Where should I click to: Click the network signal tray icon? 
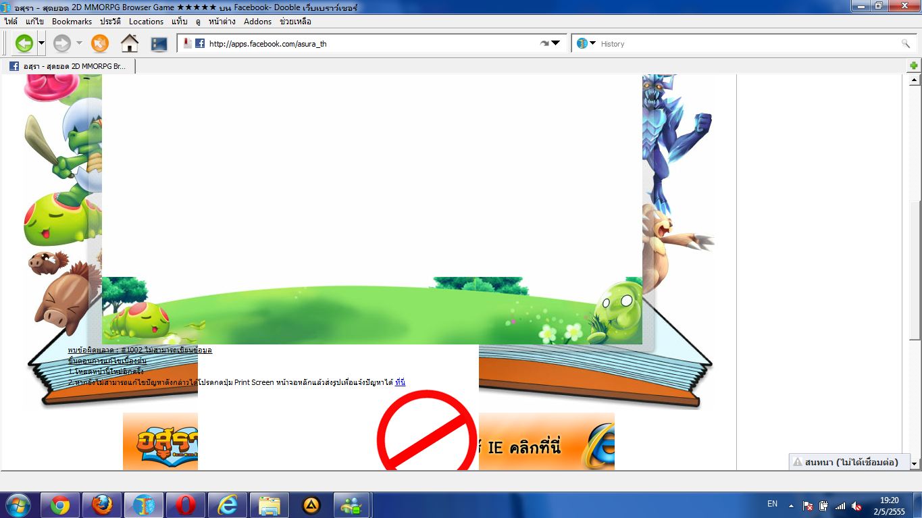point(840,505)
